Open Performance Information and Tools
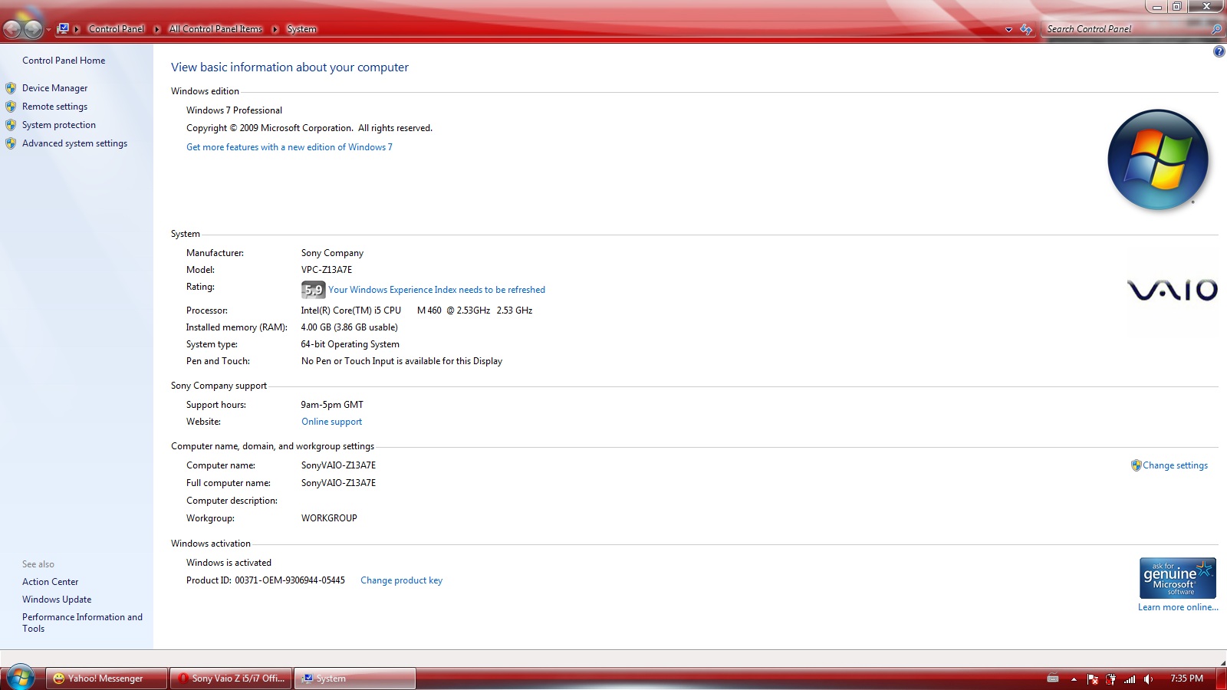 tap(82, 623)
